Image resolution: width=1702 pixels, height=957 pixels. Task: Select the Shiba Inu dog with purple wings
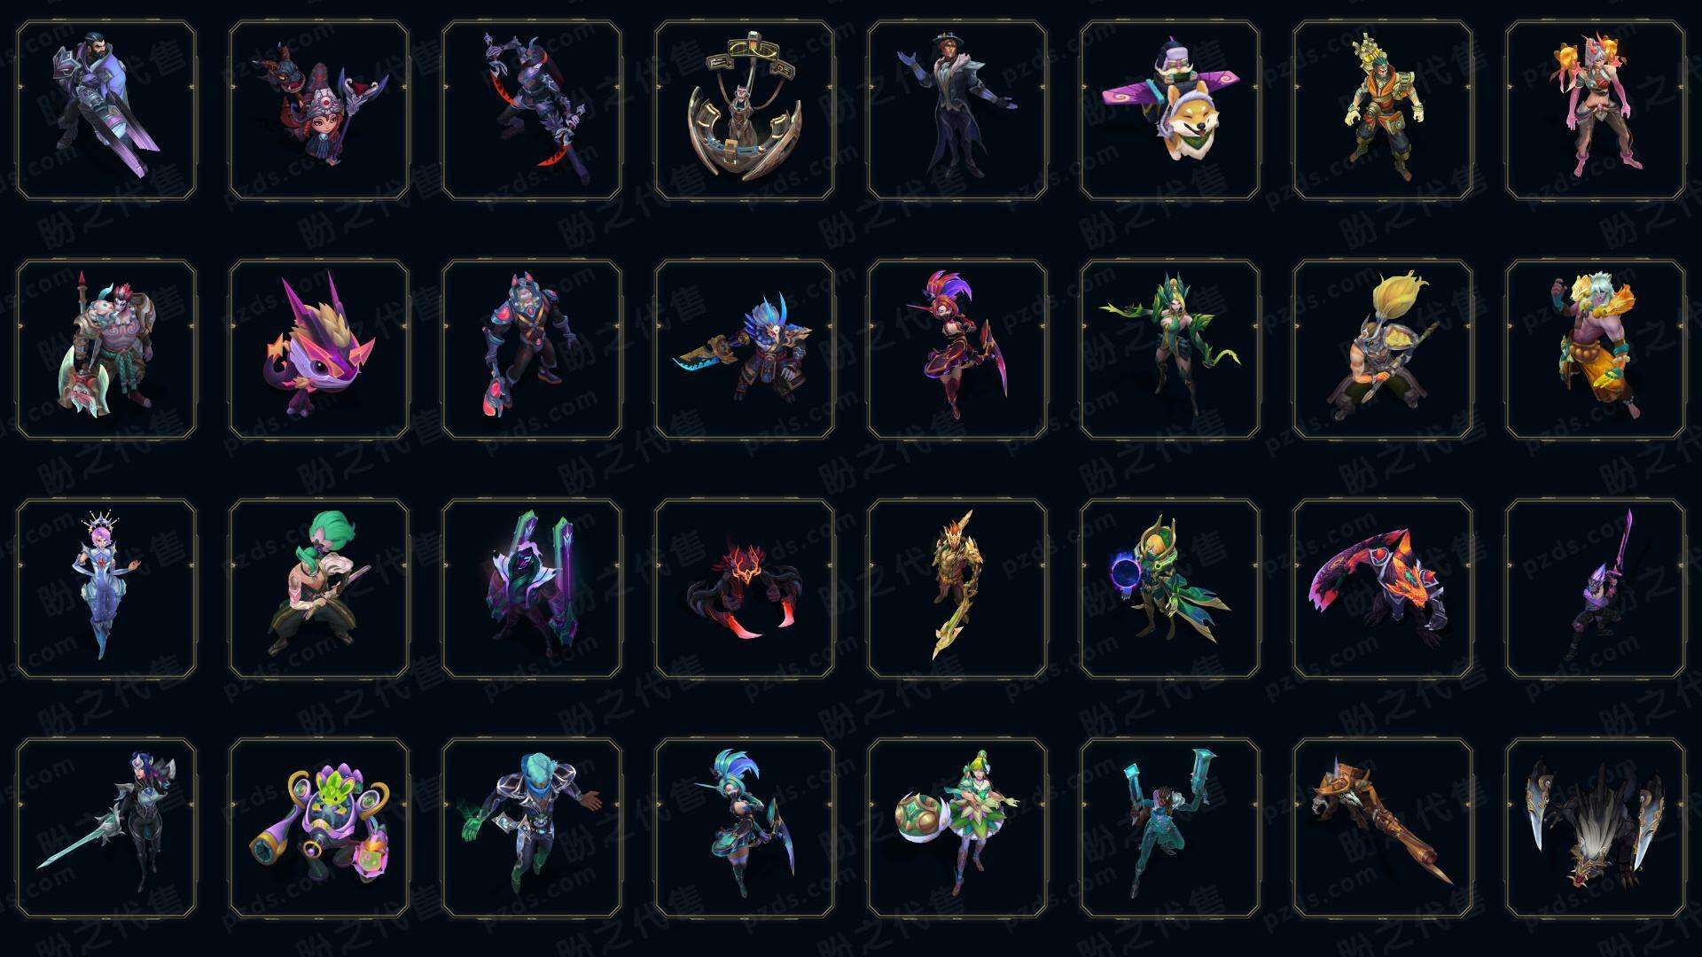(x=1170, y=111)
